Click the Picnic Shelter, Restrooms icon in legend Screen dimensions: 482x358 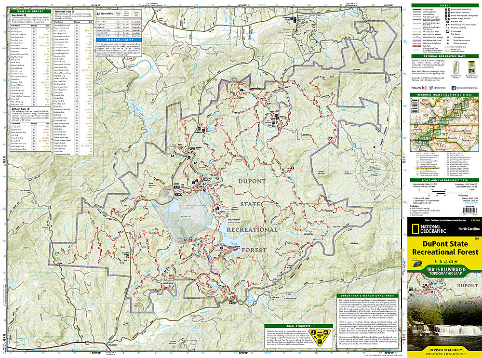tap(447, 13)
